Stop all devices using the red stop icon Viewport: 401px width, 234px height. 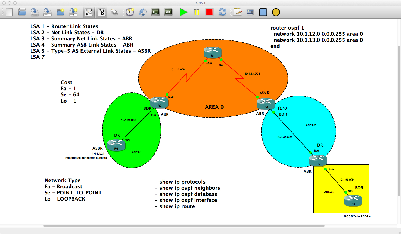pos(209,12)
